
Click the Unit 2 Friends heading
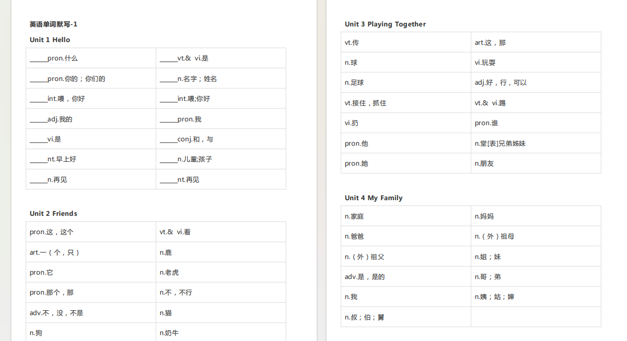pyautogui.click(x=53, y=214)
